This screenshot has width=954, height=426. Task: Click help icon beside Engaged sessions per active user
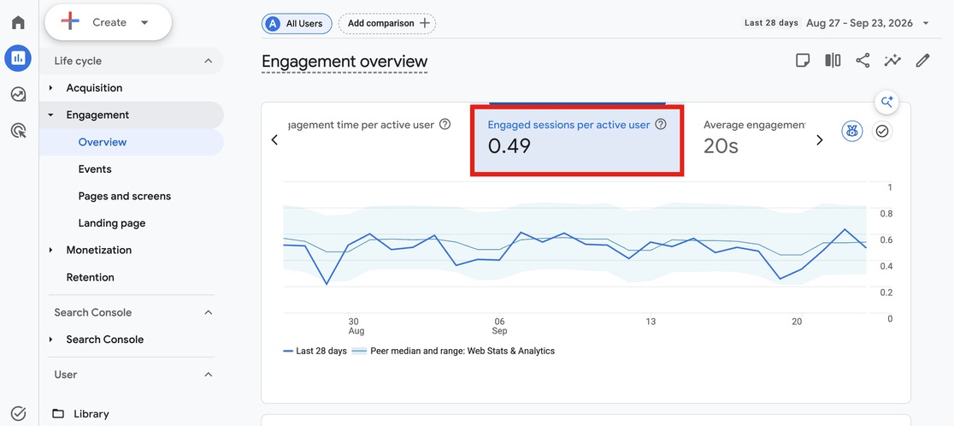(661, 125)
